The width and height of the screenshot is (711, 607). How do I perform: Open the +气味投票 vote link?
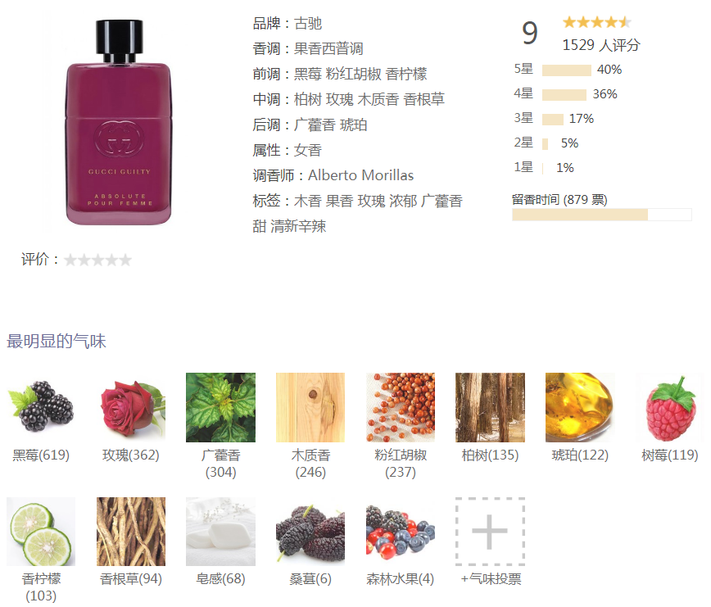click(491, 579)
